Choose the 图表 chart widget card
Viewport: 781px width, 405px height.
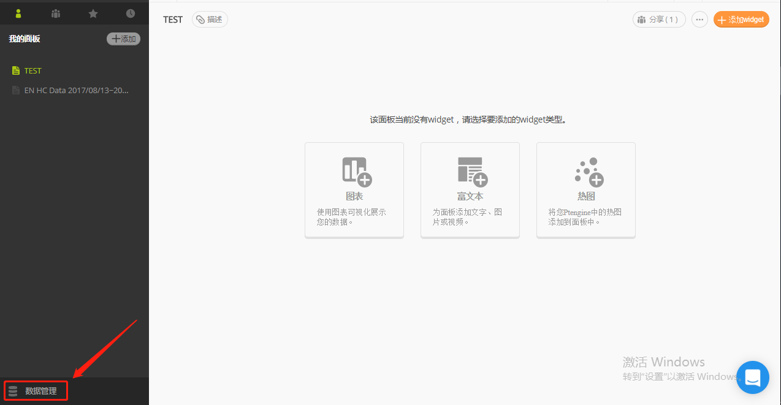(354, 190)
